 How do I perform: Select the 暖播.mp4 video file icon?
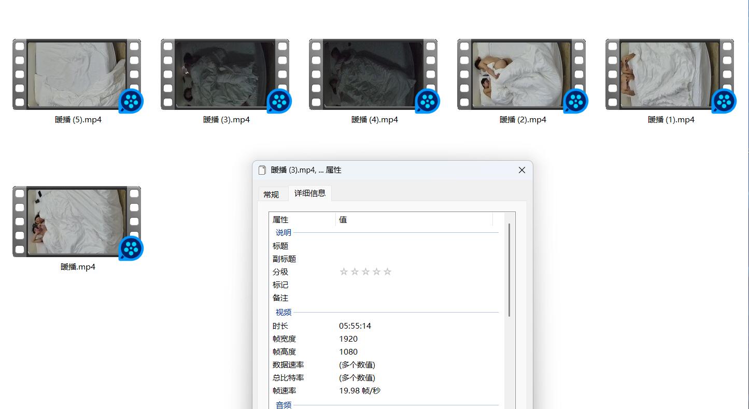click(76, 222)
